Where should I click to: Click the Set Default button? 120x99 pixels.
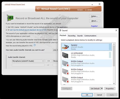click(95, 89)
